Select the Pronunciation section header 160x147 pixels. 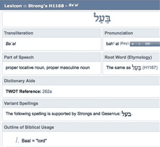131,33
